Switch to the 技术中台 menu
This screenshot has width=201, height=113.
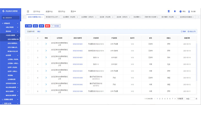tap(37, 11)
